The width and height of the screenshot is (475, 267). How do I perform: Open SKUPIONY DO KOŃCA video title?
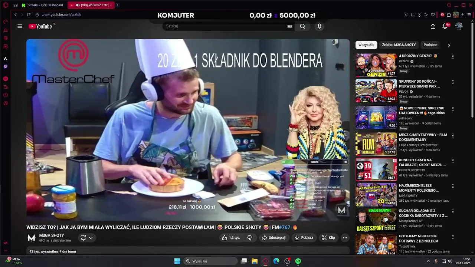click(419, 84)
